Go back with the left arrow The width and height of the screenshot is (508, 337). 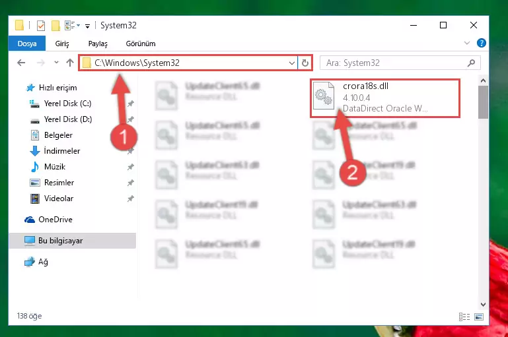point(21,63)
